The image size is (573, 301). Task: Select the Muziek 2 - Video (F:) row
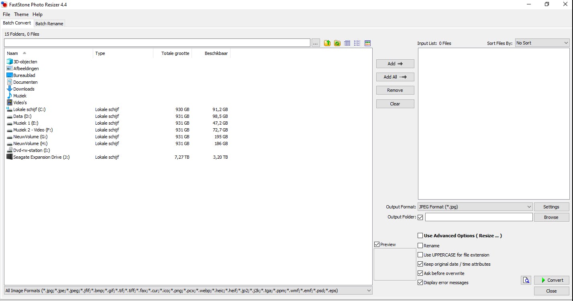[118, 130]
